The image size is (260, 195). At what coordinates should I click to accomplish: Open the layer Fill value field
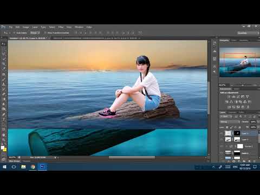[253, 127]
